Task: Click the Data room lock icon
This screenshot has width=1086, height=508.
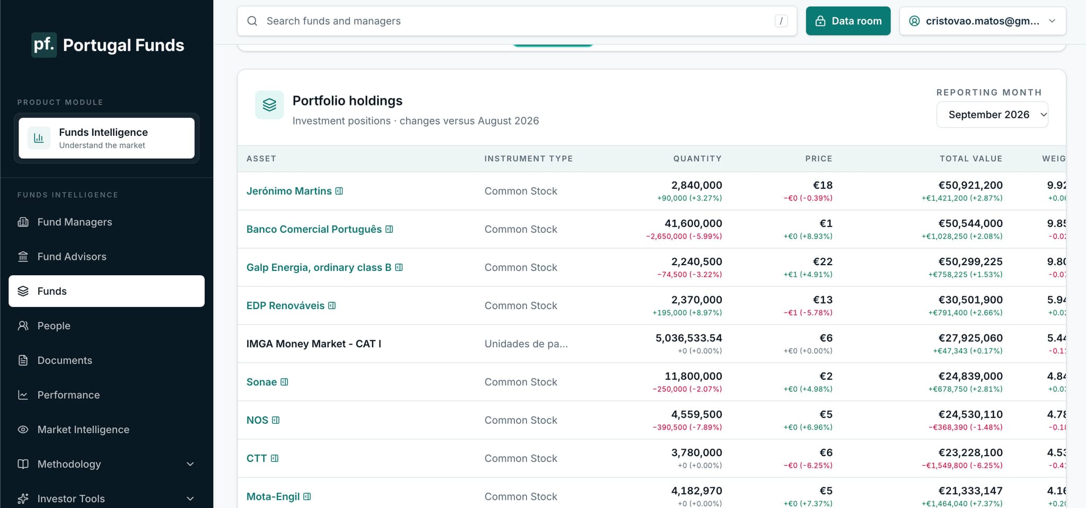Action: click(820, 21)
